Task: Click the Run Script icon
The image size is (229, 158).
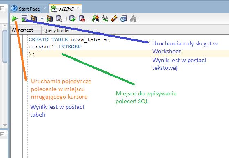Action: click(24, 19)
